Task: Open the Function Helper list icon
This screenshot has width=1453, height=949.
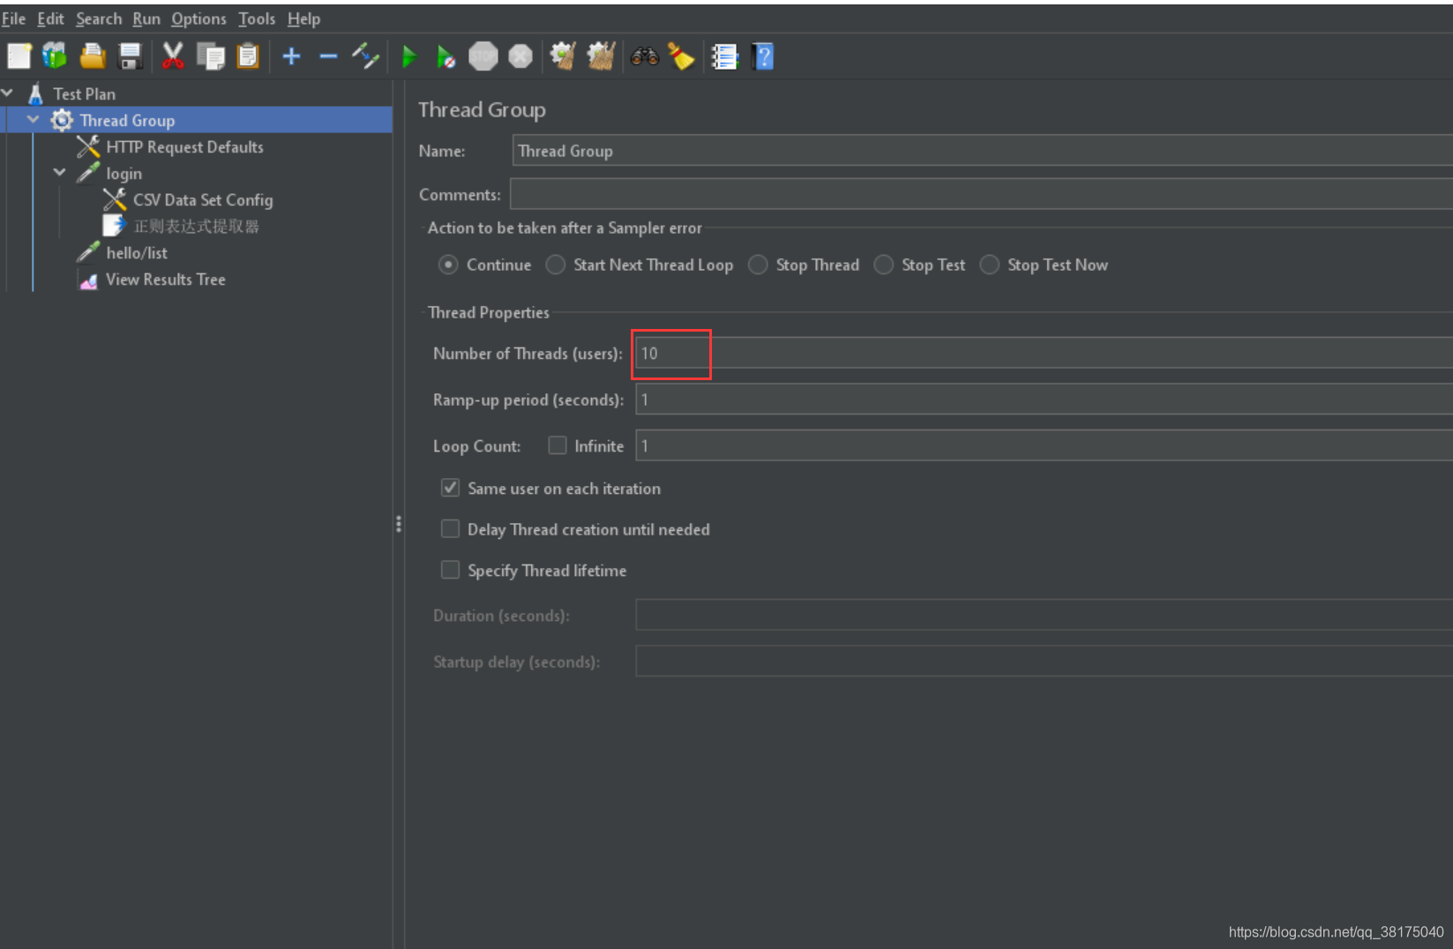Action: point(724,56)
